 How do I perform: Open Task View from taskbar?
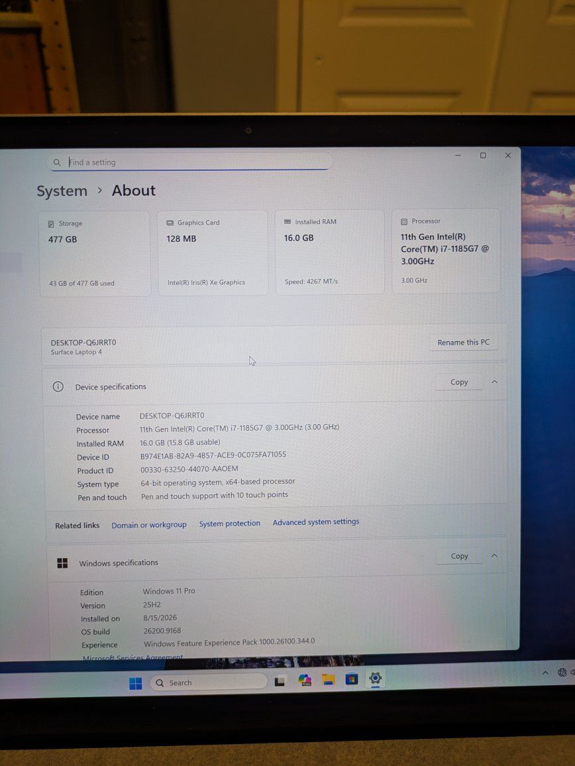(x=280, y=681)
